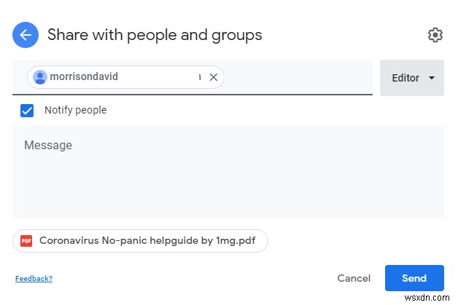
Task: Open sharing settings gear icon
Action: point(435,35)
